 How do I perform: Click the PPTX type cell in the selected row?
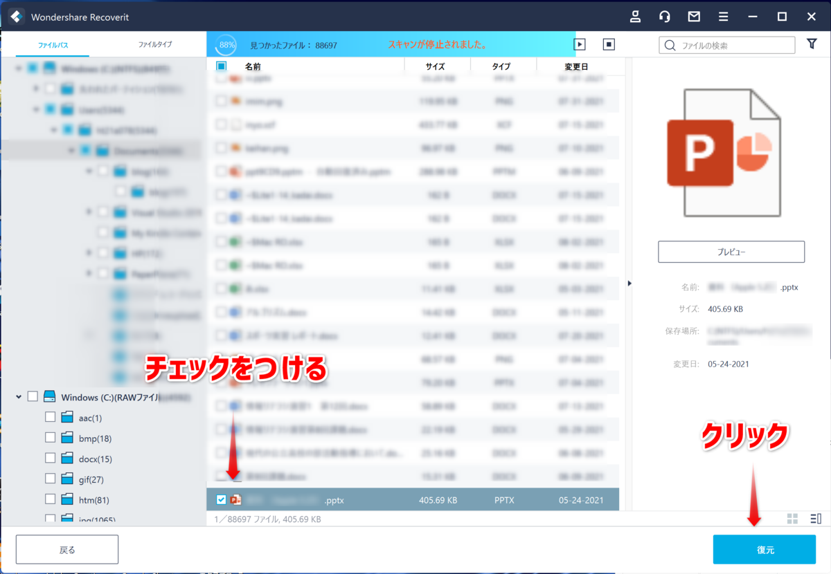point(504,499)
